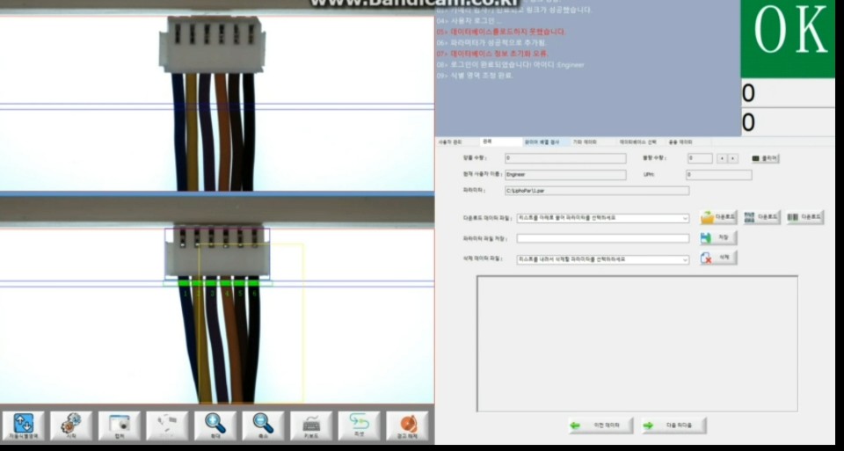
Task: Switch to the wire arrangement inspection tab
Action: click(542, 142)
